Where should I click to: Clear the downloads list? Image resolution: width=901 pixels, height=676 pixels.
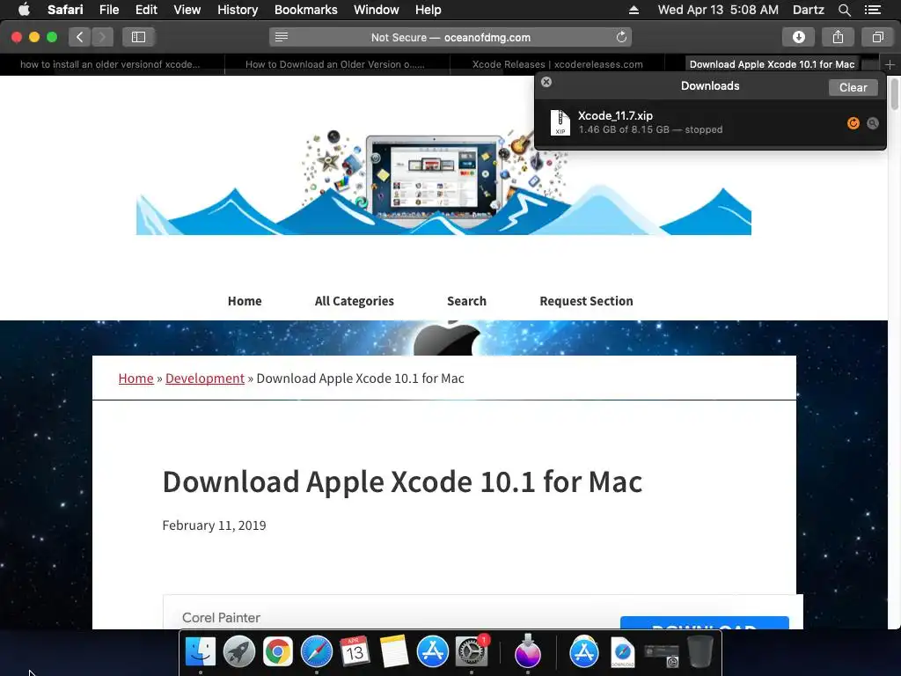pos(853,87)
